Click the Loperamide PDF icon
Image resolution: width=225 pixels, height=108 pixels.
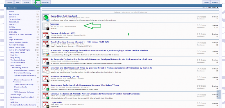click(46, 104)
